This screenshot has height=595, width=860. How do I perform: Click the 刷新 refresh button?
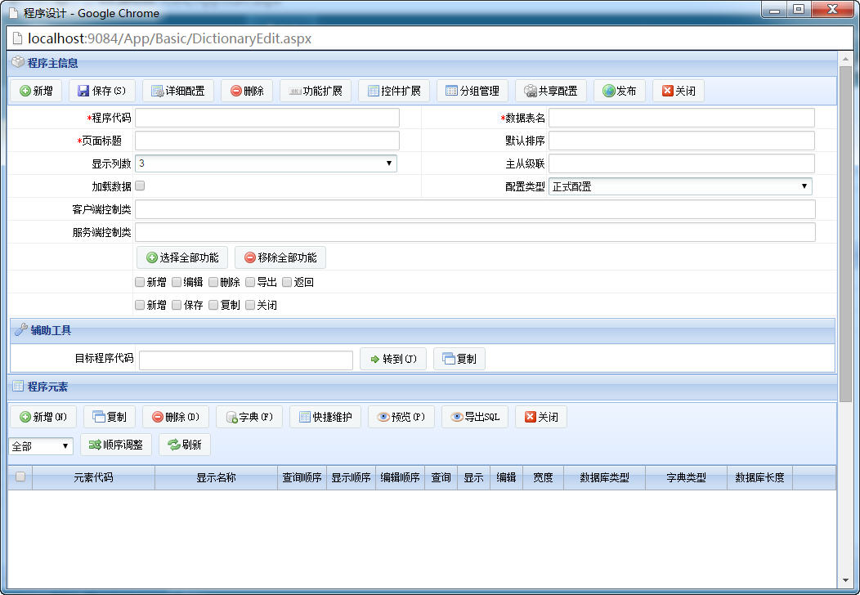(185, 445)
